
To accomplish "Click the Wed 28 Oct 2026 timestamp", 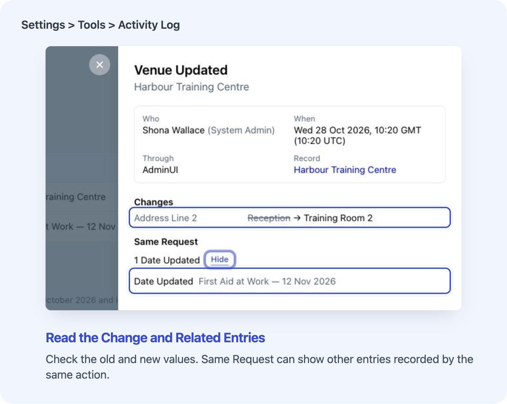I will click(x=357, y=135).
